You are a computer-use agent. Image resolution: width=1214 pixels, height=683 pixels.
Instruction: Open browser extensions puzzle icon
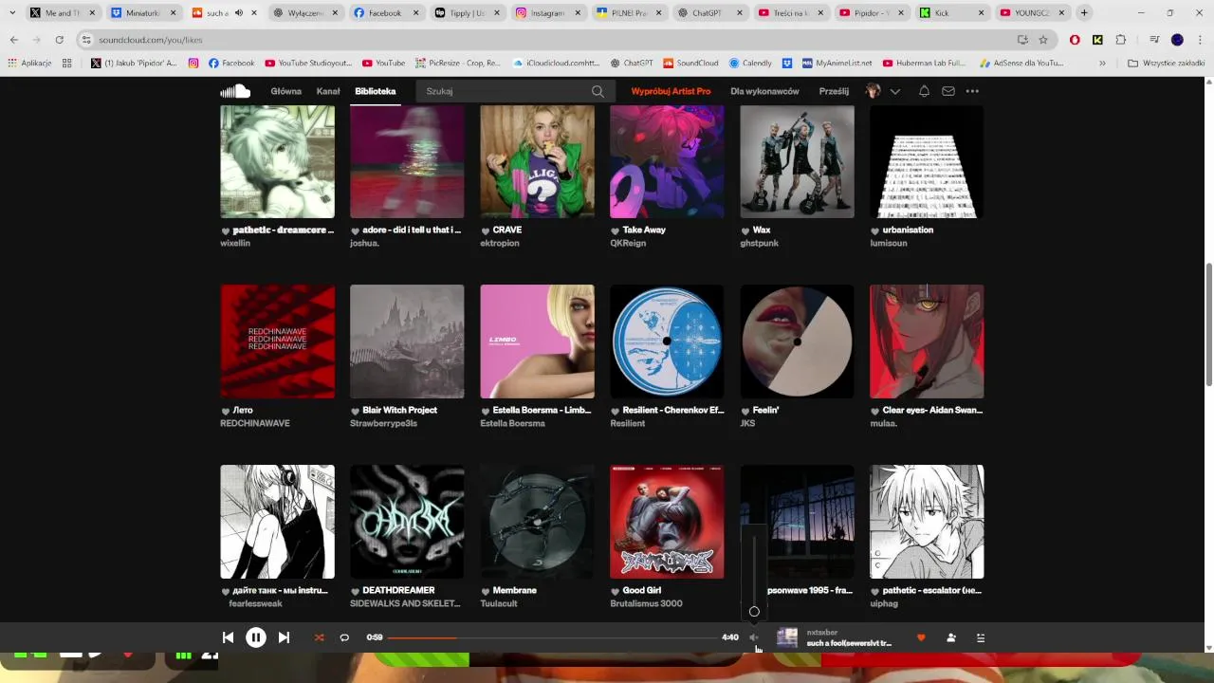tap(1121, 40)
